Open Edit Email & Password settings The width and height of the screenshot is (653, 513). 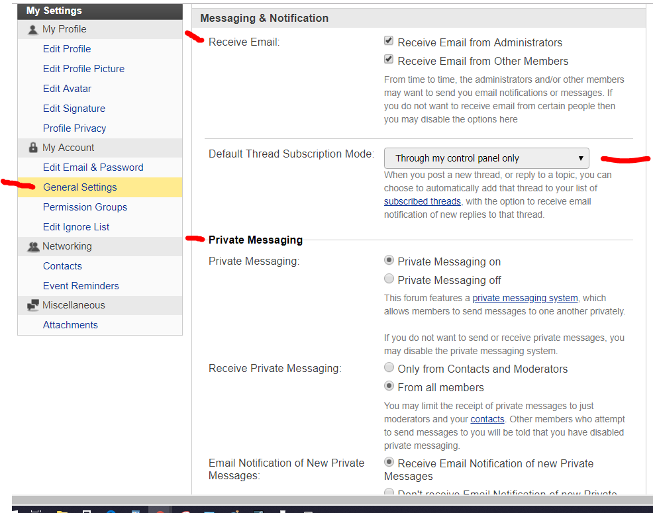pyautogui.click(x=93, y=167)
